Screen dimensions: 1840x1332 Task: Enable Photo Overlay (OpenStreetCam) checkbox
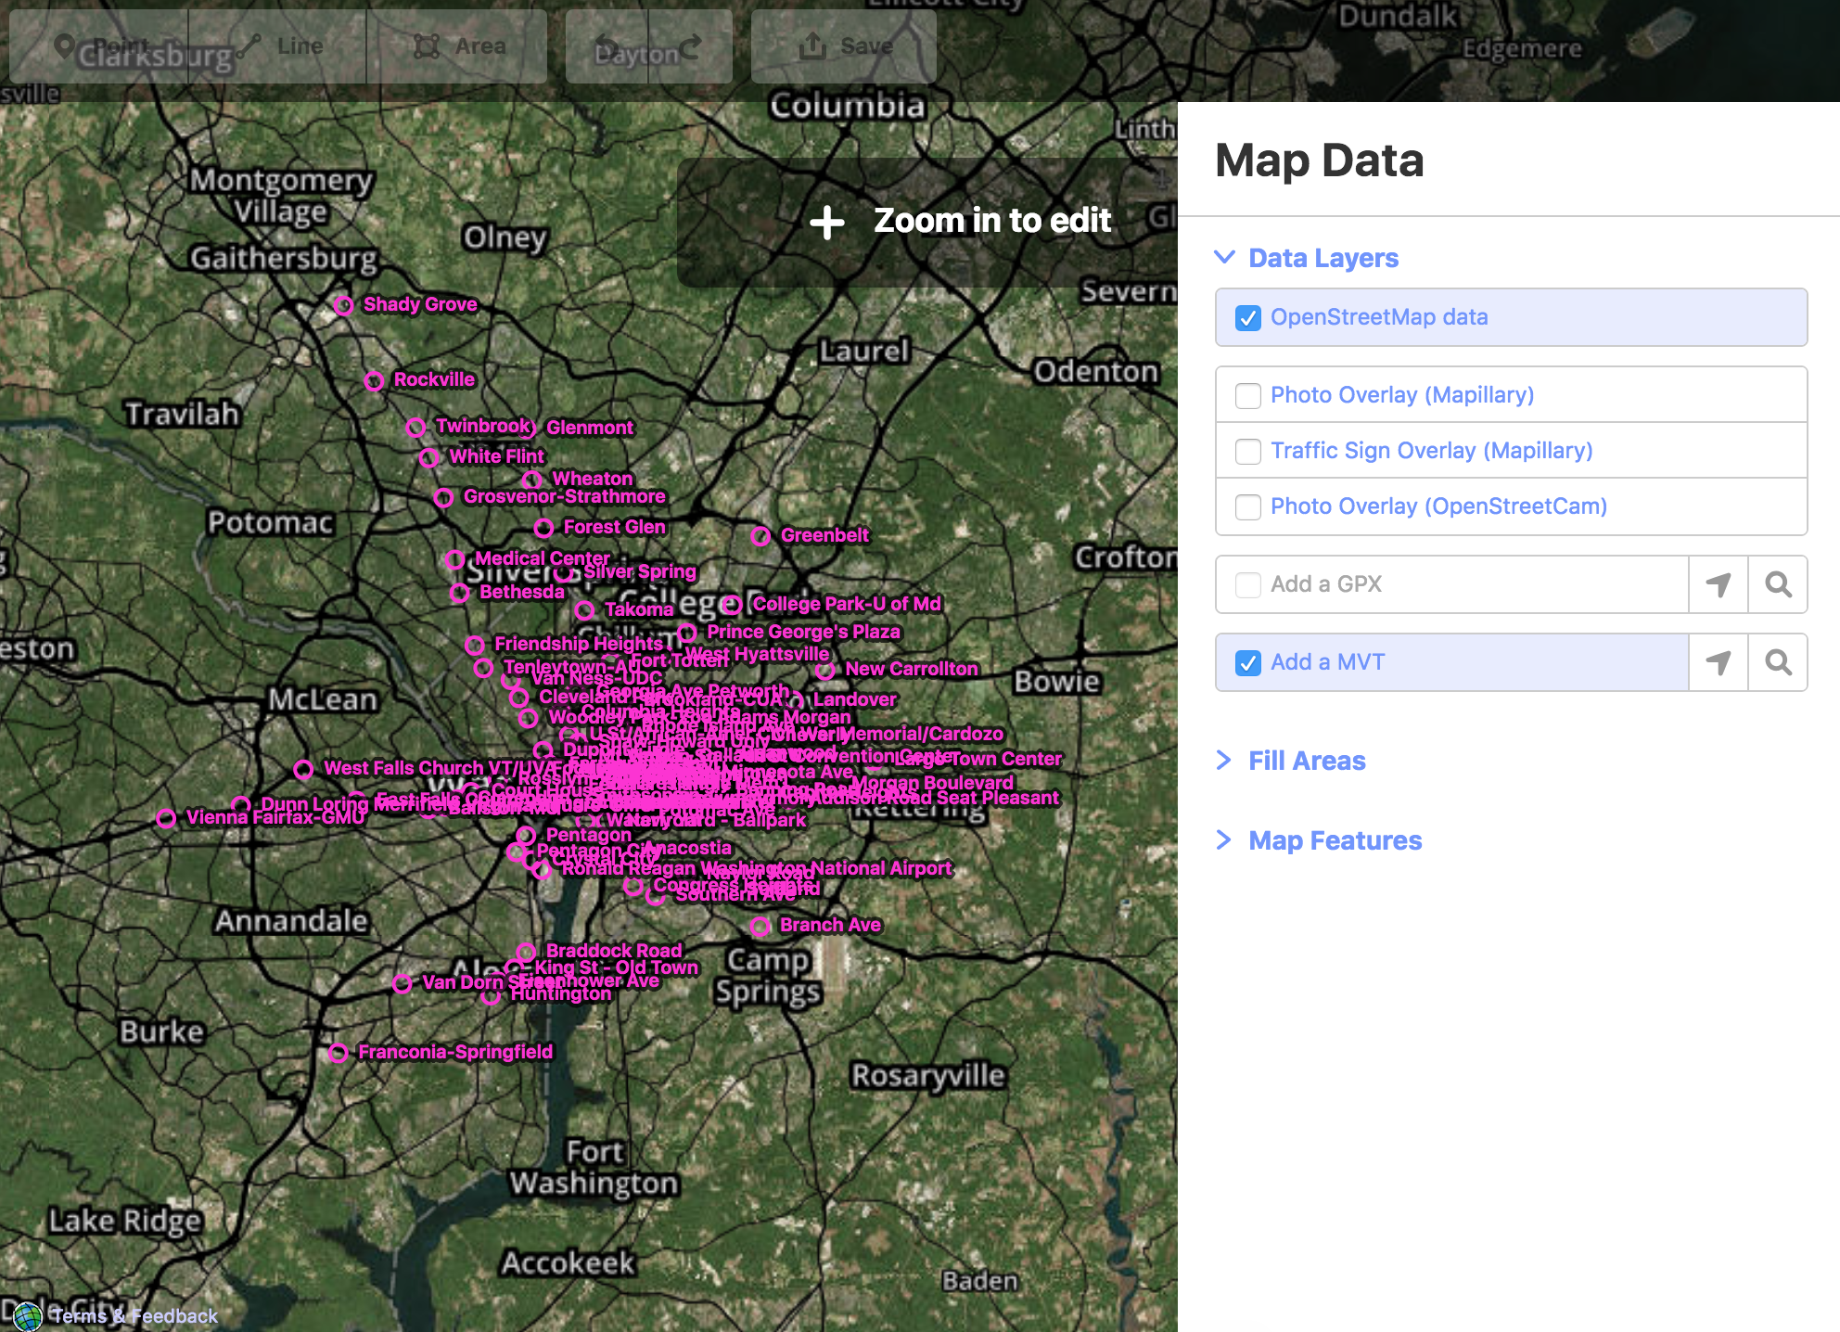(x=1248, y=507)
